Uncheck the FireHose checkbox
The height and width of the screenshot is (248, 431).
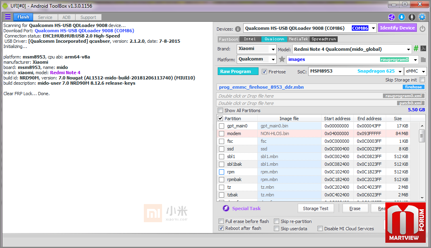point(265,72)
